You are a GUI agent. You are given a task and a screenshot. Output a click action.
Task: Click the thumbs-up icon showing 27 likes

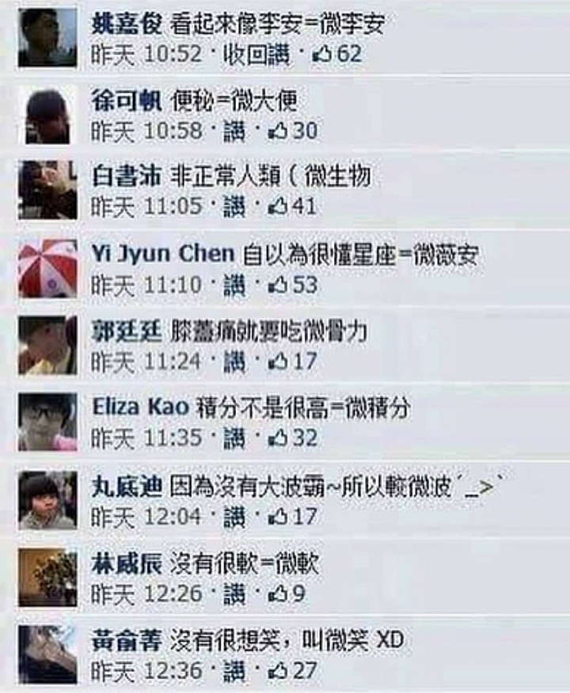coord(279,670)
